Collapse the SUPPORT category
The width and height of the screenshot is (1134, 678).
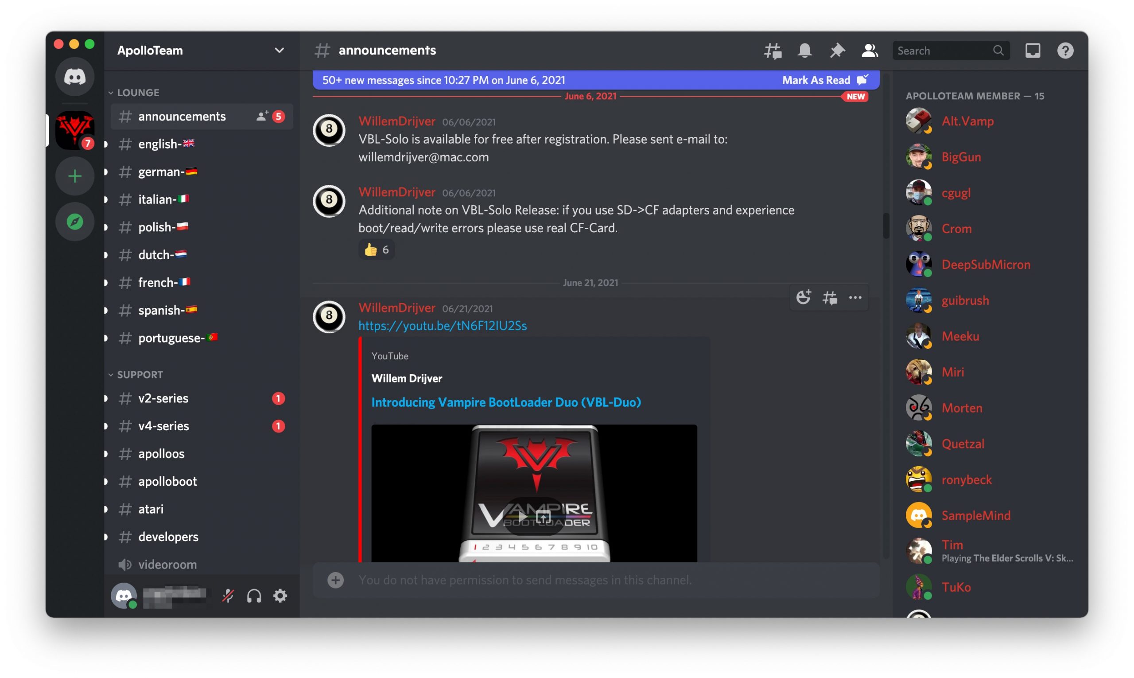(x=140, y=374)
